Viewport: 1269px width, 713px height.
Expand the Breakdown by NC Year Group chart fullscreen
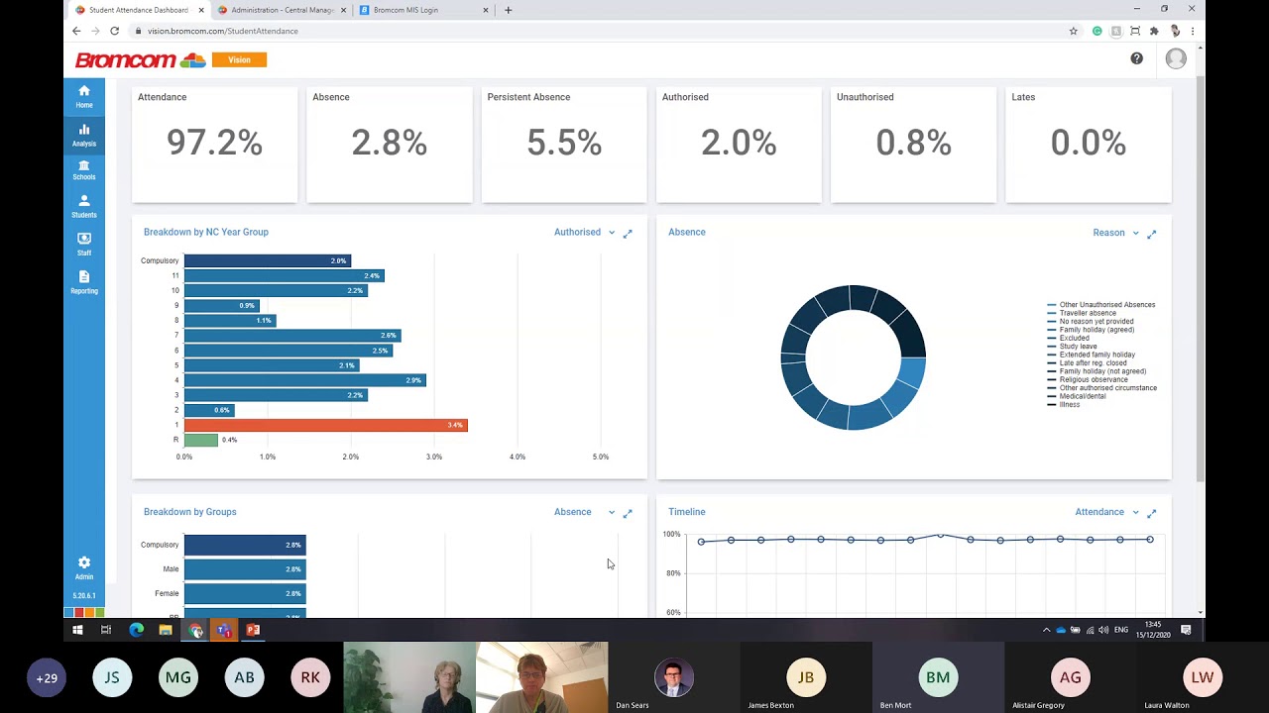click(628, 234)
